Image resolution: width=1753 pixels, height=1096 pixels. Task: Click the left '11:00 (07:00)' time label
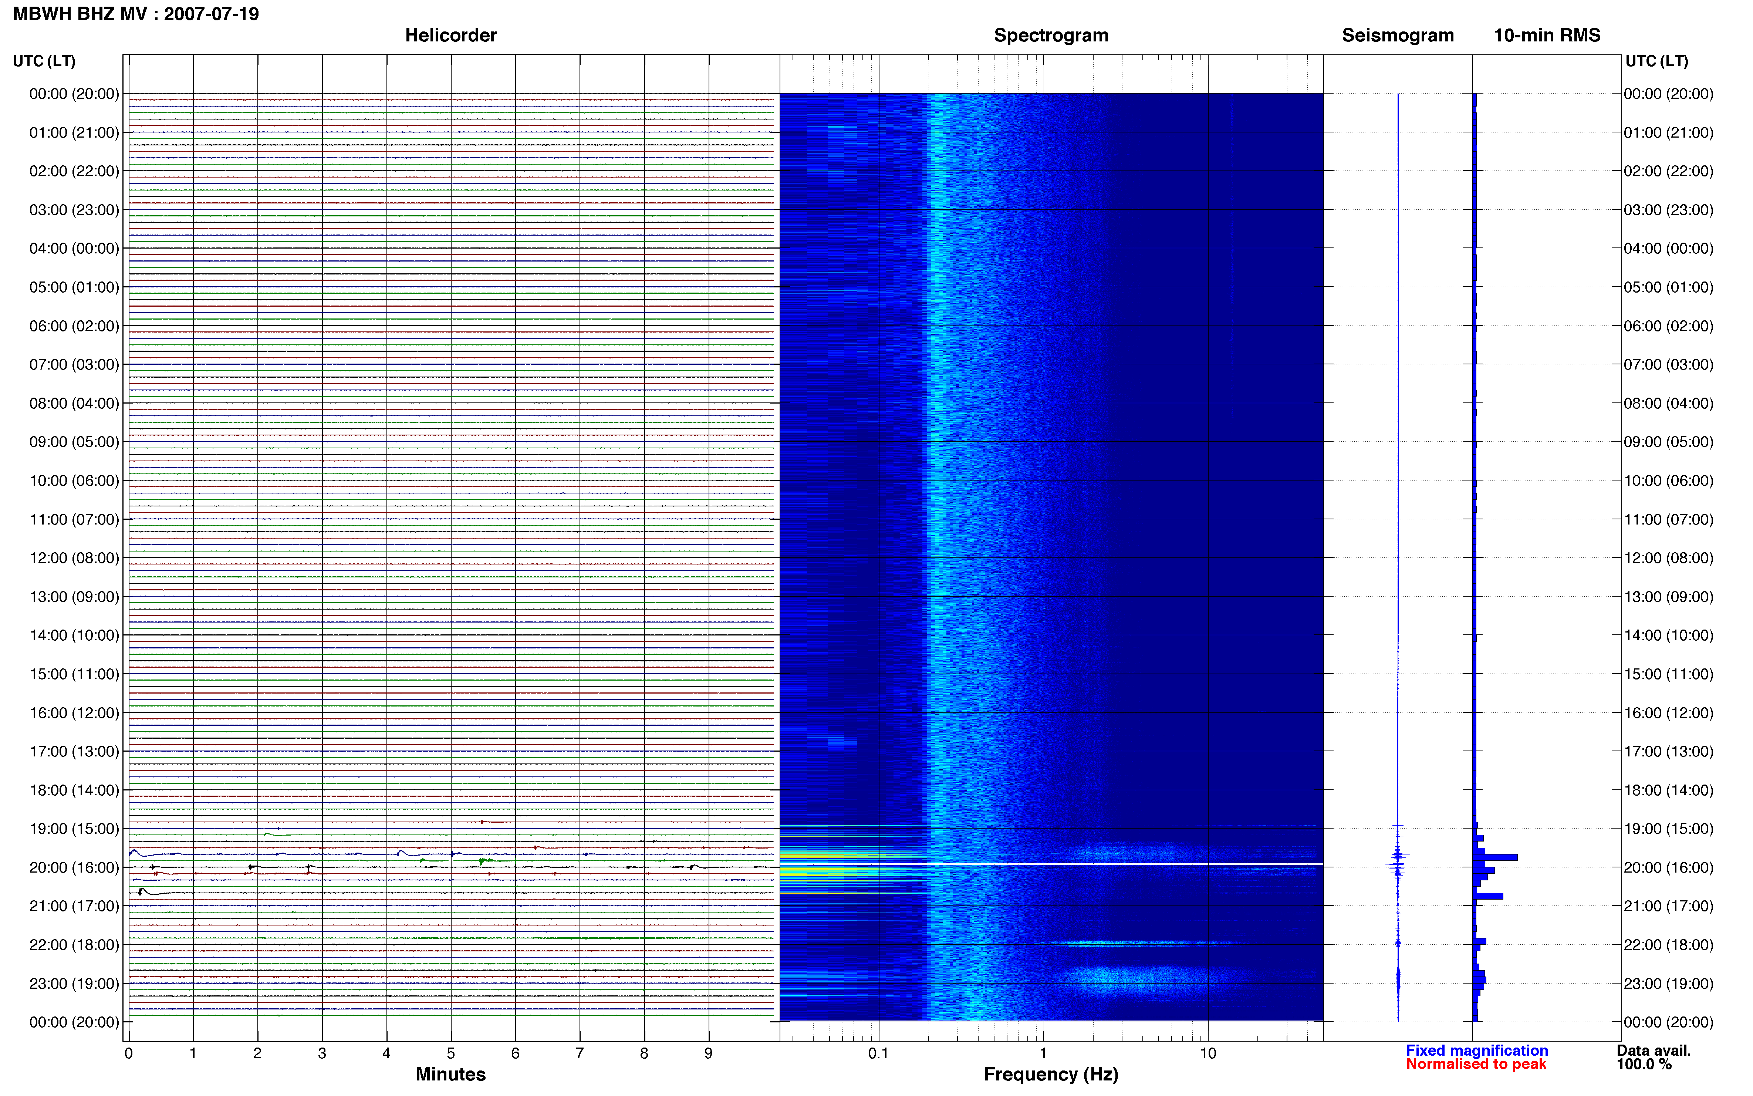74,519
